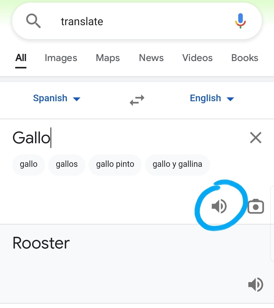Clear the Gallo text with X
Image resolution: width=274 pixels, height=308 pixels.
(x=255, y=138)
